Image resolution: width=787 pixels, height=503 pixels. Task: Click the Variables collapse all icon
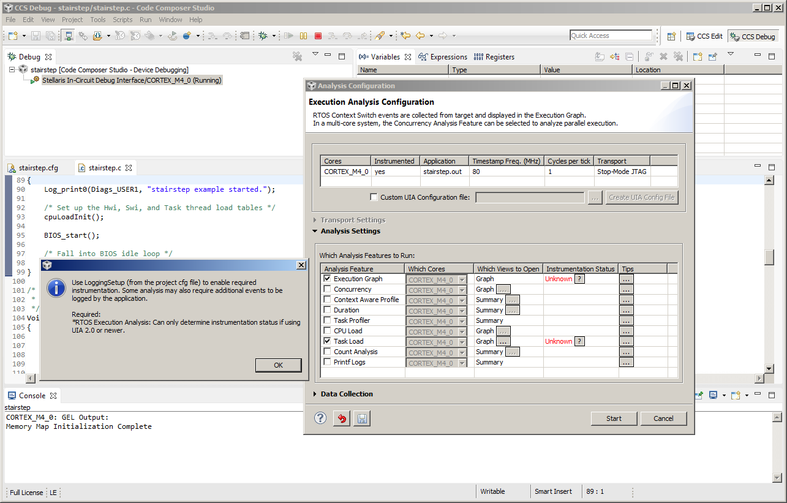(630, 57)
